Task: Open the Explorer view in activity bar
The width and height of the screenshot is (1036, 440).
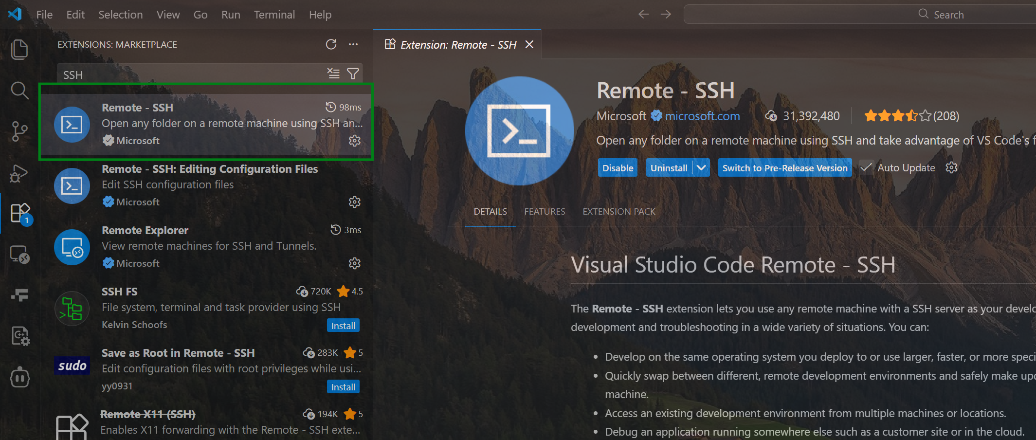Action: click(19, 49)
